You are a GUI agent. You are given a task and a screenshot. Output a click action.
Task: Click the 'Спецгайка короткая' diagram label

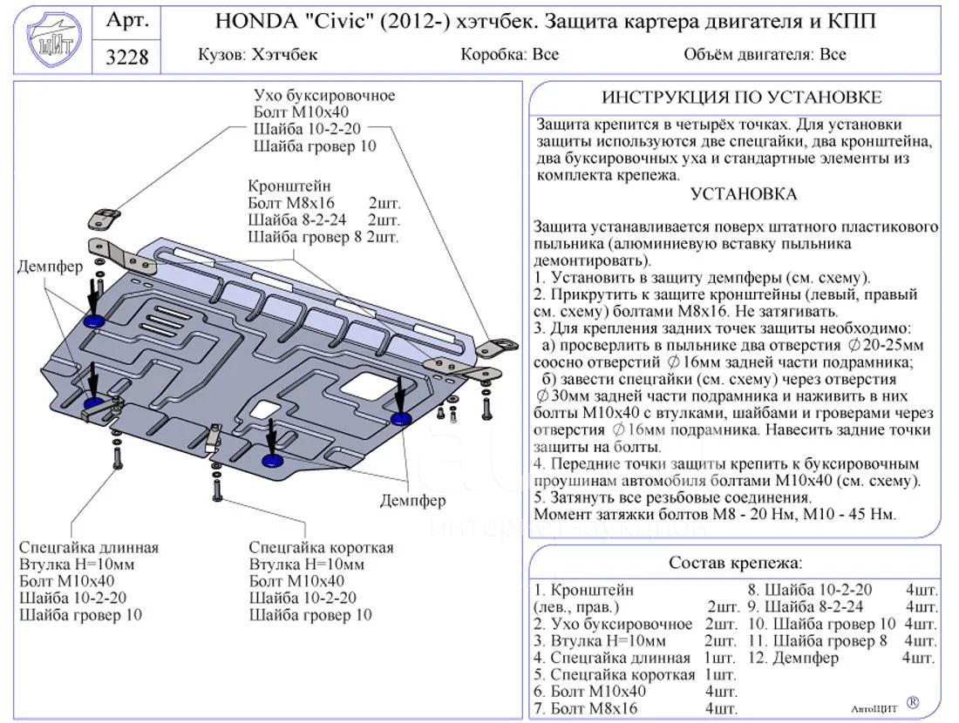(x=321, y=548)
